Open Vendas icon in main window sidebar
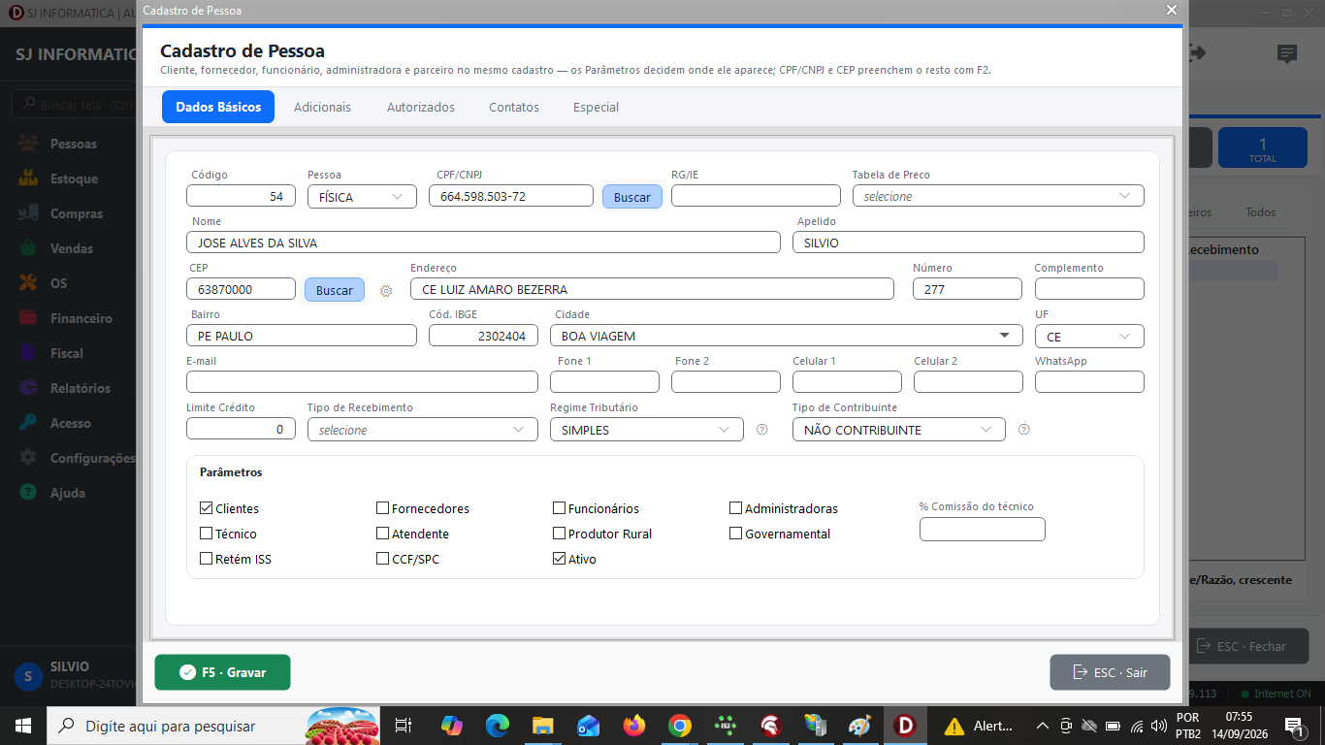This screenshot has height=745, width=1325. [x=29, y=248]
